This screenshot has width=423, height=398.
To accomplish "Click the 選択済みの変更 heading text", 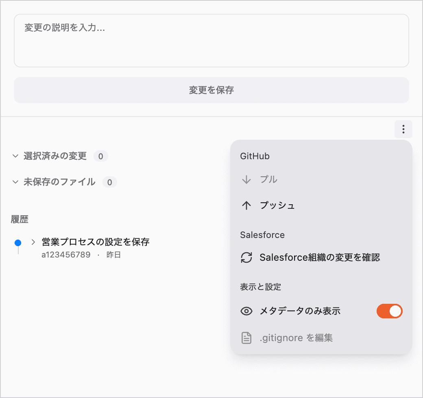I will pyautogui.click(x=55, y=156).
